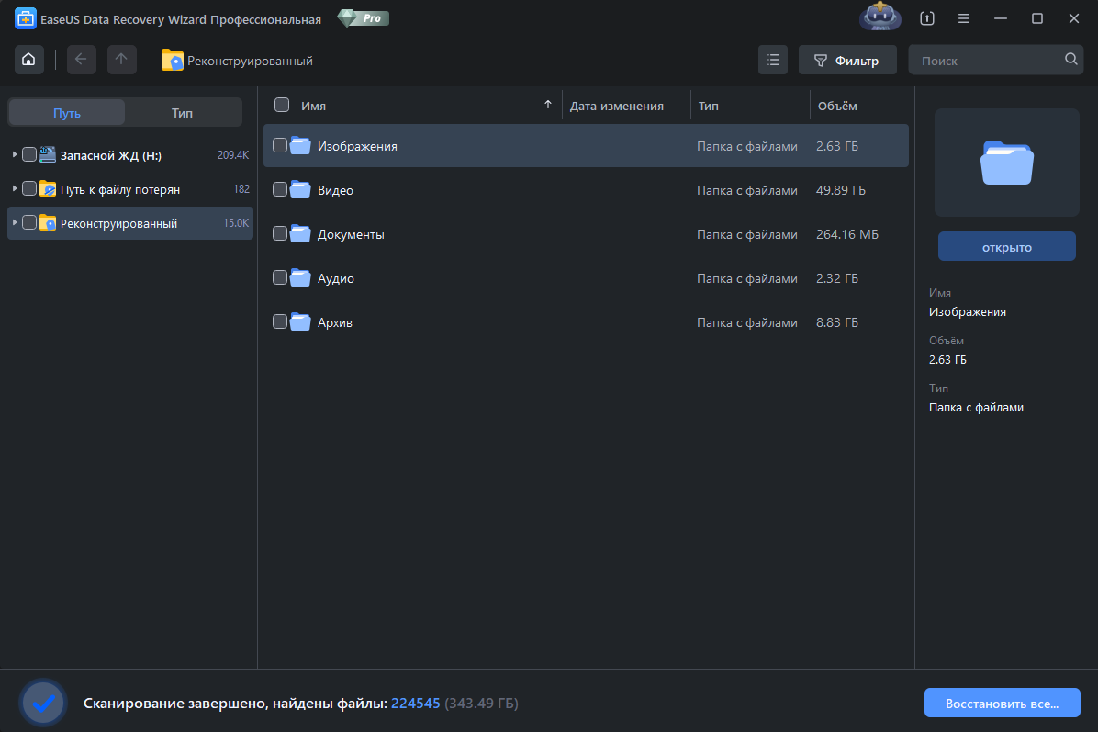Click the 49.89 ГБ size value
This screenshot has width=1098, height=732.
pyautogui.click(x=840, y=190)
